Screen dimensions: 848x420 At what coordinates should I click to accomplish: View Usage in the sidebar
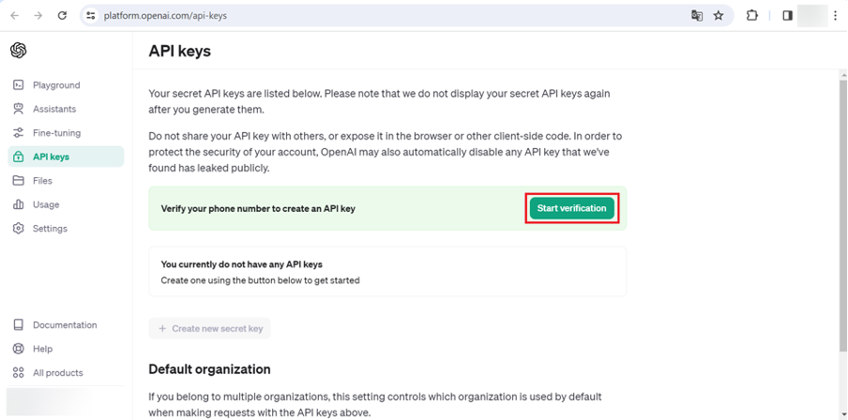tap(66, 204)
